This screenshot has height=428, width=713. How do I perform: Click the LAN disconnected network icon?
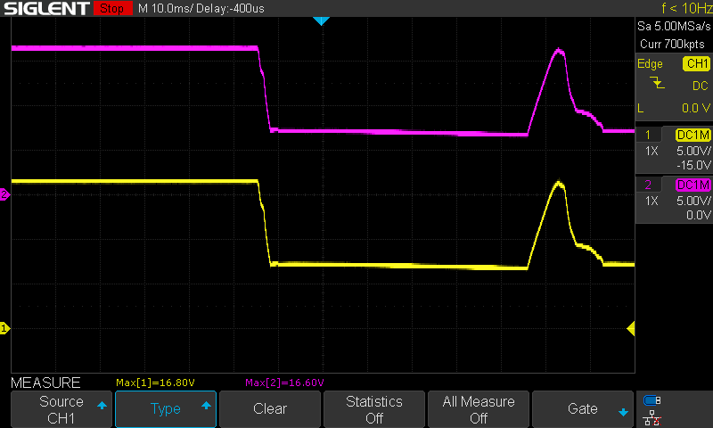point(652,417)
